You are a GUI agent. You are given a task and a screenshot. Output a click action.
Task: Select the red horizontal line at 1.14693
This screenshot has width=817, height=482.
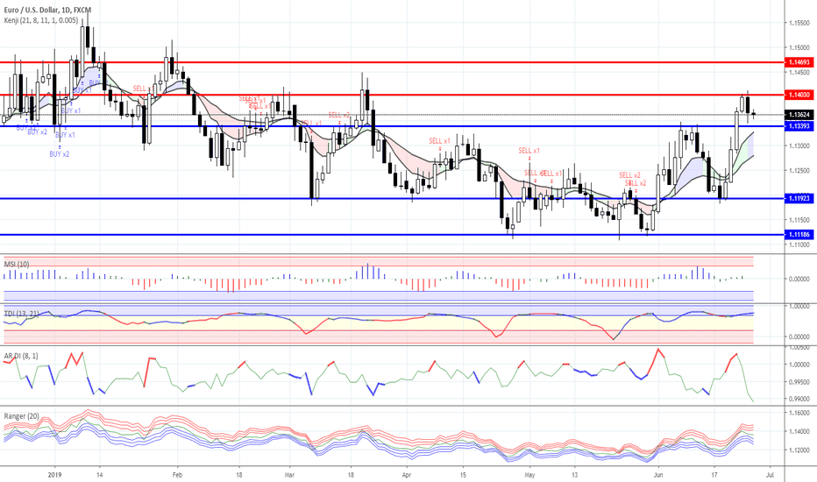tap(392, 62)
